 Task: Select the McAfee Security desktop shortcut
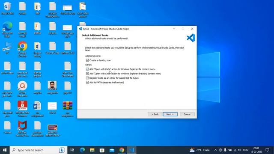[22, 129]
